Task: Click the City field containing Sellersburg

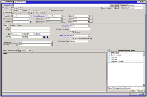Action: point(16,34)
